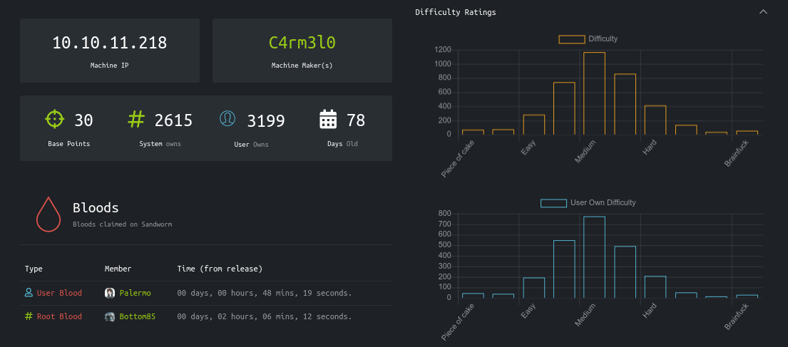This screenshot has height=347, width=788.
Task: Open Bottom85's member profile link
Action: click(137, 316)
